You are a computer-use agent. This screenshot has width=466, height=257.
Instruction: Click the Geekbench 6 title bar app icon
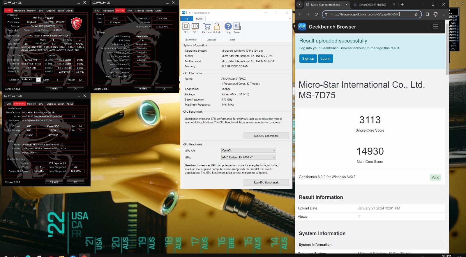click(x=184, y=13)
